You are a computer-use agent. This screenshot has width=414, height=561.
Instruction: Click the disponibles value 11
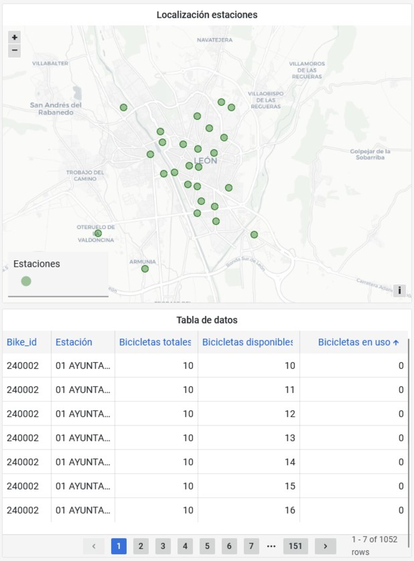[290, 390]
